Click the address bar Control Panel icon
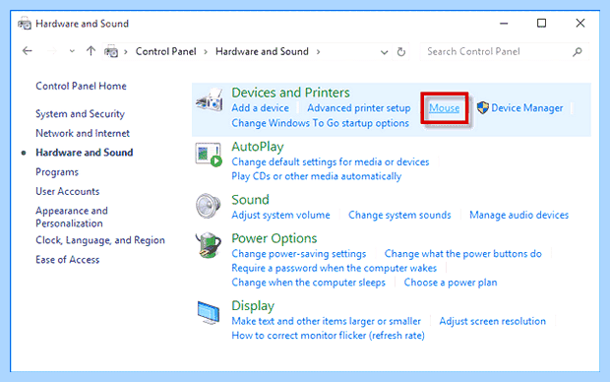This screenshot has width=610, height=382. (x=111, y=51)
